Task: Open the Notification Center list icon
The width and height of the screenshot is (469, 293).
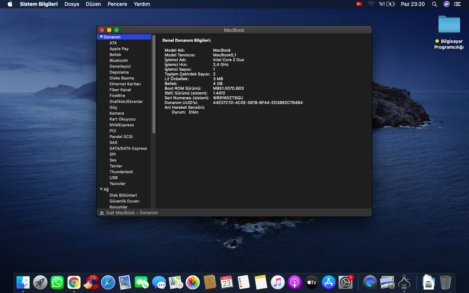Action: click(457, 4)
